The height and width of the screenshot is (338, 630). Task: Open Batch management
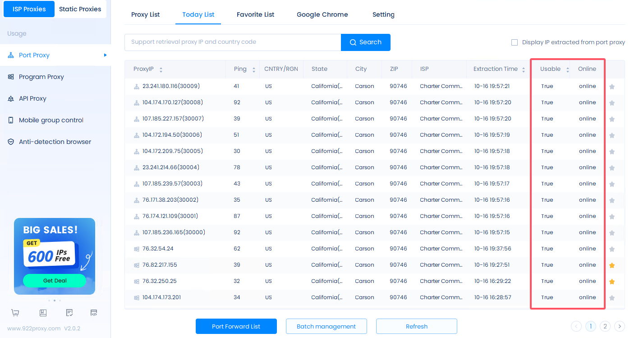pos(326,326)
